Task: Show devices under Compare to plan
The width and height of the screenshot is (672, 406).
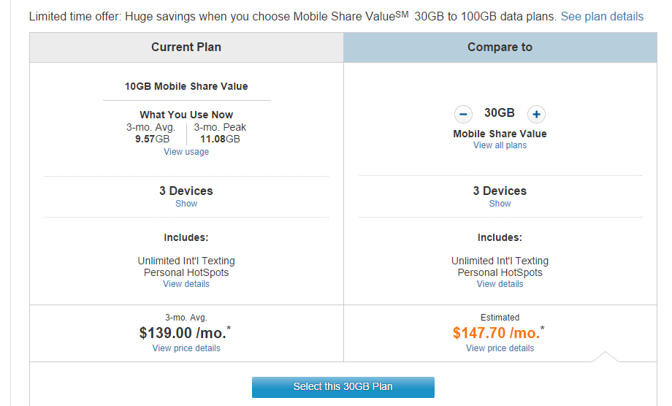Action: [500, 204]
